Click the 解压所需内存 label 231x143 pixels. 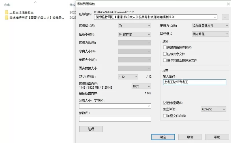click(x=89, y=94)
